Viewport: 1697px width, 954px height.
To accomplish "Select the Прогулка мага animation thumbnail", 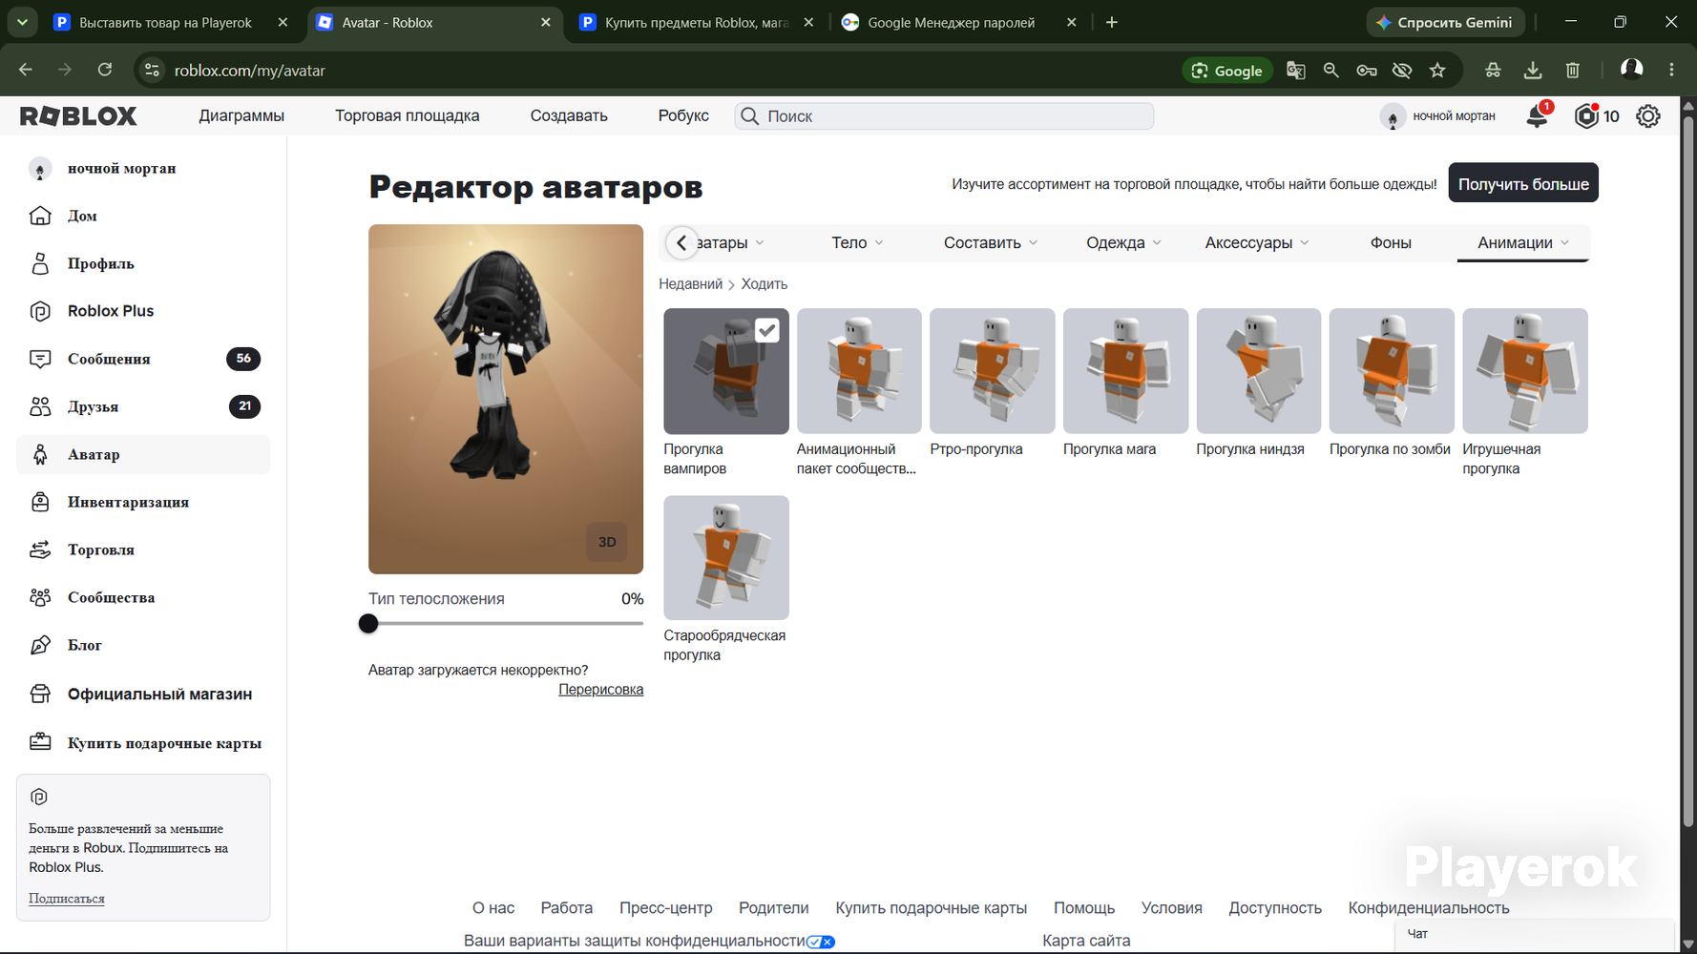I will [x=1125, y=371].
